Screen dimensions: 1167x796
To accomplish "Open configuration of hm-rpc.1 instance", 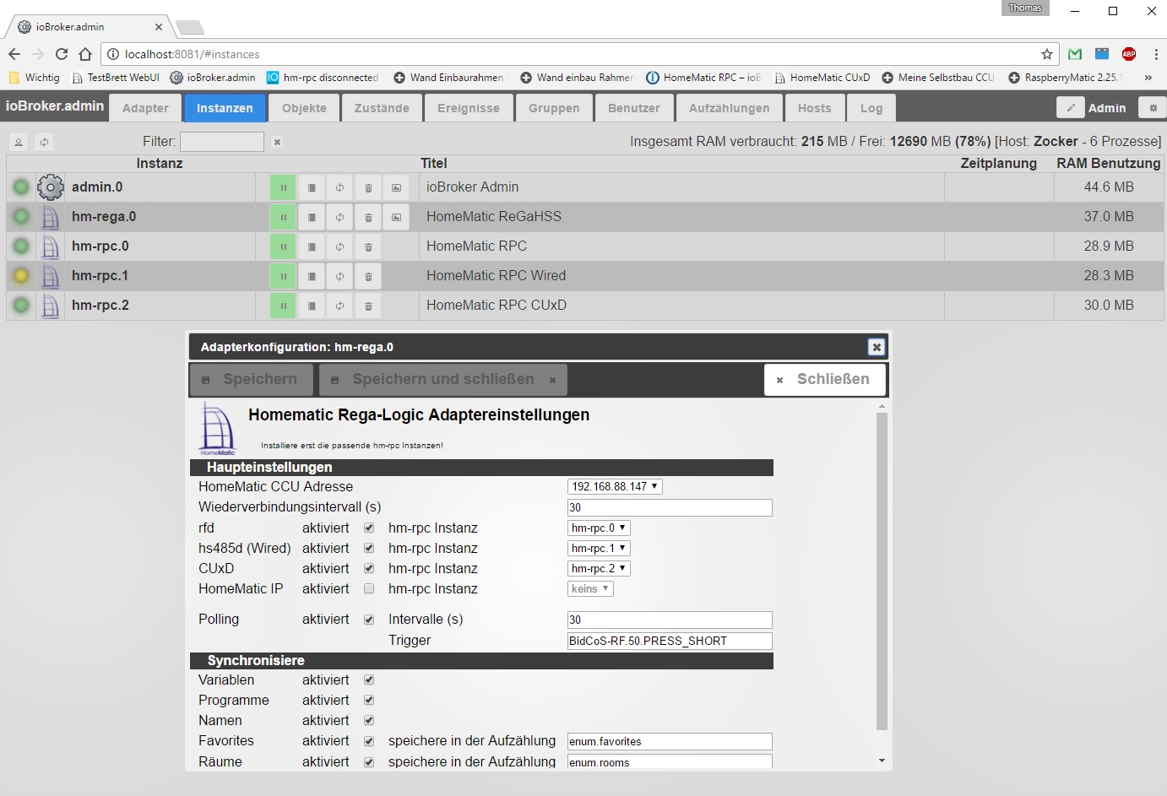I will (312, 276).
